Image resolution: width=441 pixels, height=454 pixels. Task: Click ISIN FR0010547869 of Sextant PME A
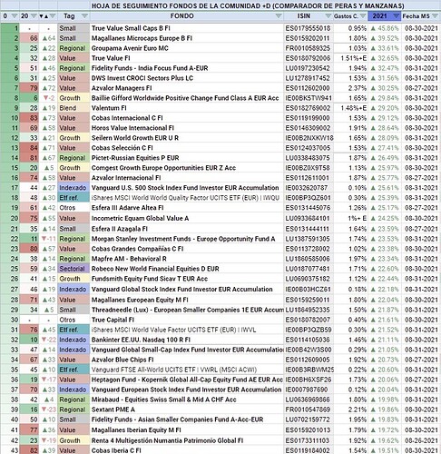click(x=308, y=410)
